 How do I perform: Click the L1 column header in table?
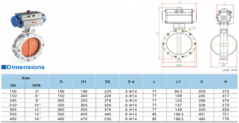click(x=178, y=82)
